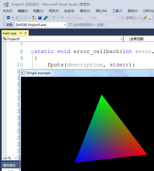Click the 调用堆栈 panel header
154x171 pixels.
pyautogui.click(x=9, y=165)
